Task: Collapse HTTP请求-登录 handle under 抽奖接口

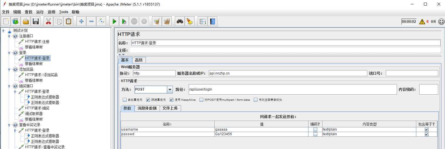Action: coord(15,91)
